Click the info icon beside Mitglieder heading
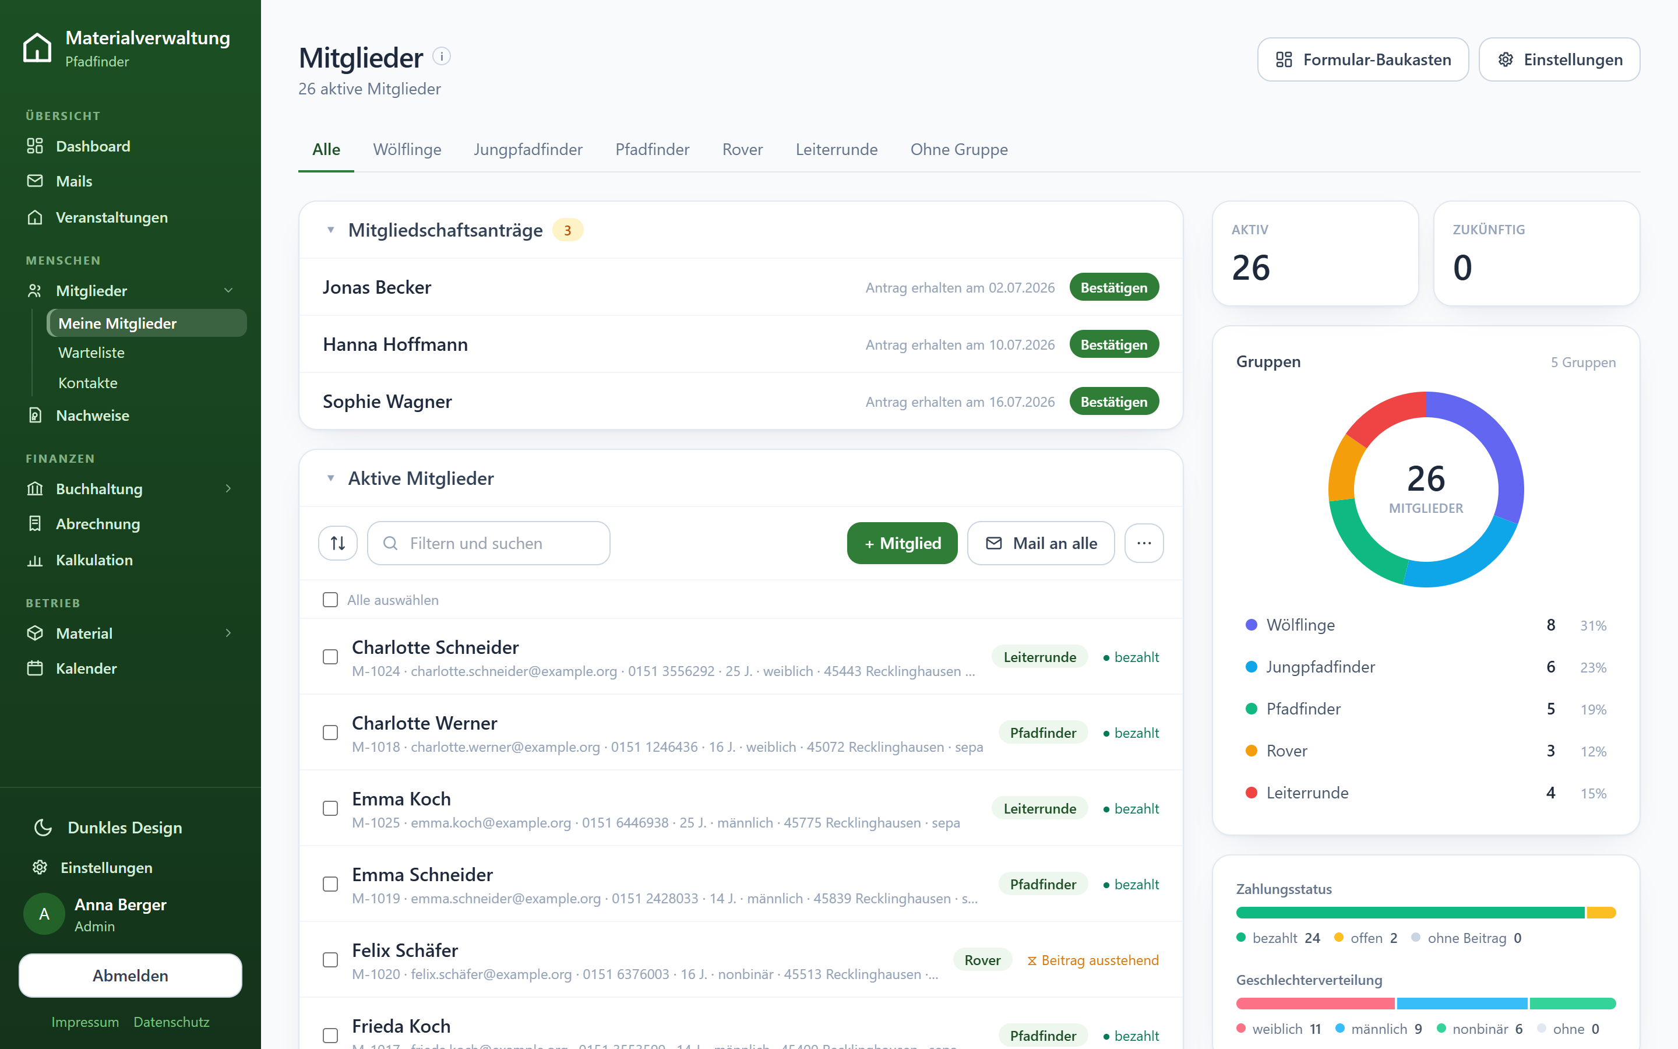1678x1049 pixels. 442,56
